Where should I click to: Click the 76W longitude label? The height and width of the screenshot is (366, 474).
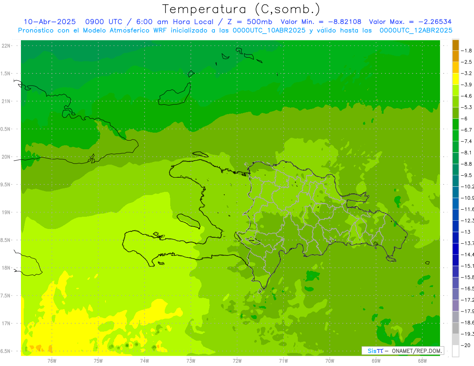[x=52, y=361]
